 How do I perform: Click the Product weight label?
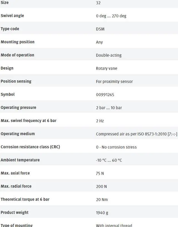click(x=14, y=213)
